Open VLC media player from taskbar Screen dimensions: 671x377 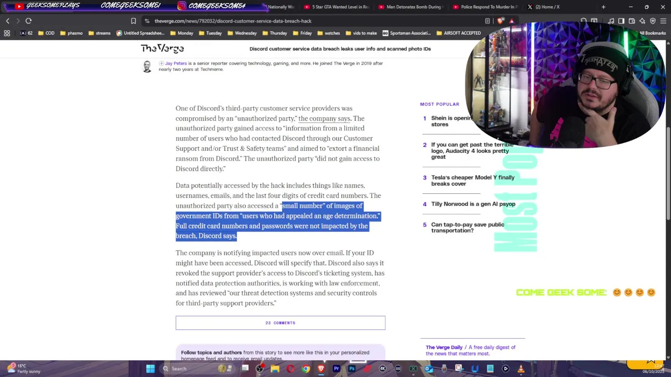(x=521, y=369)
